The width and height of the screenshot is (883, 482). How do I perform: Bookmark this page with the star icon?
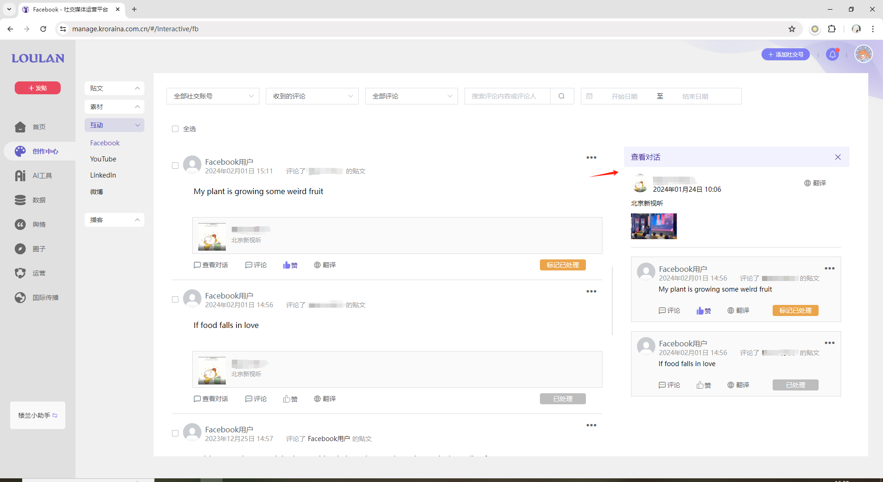[792, 29]
